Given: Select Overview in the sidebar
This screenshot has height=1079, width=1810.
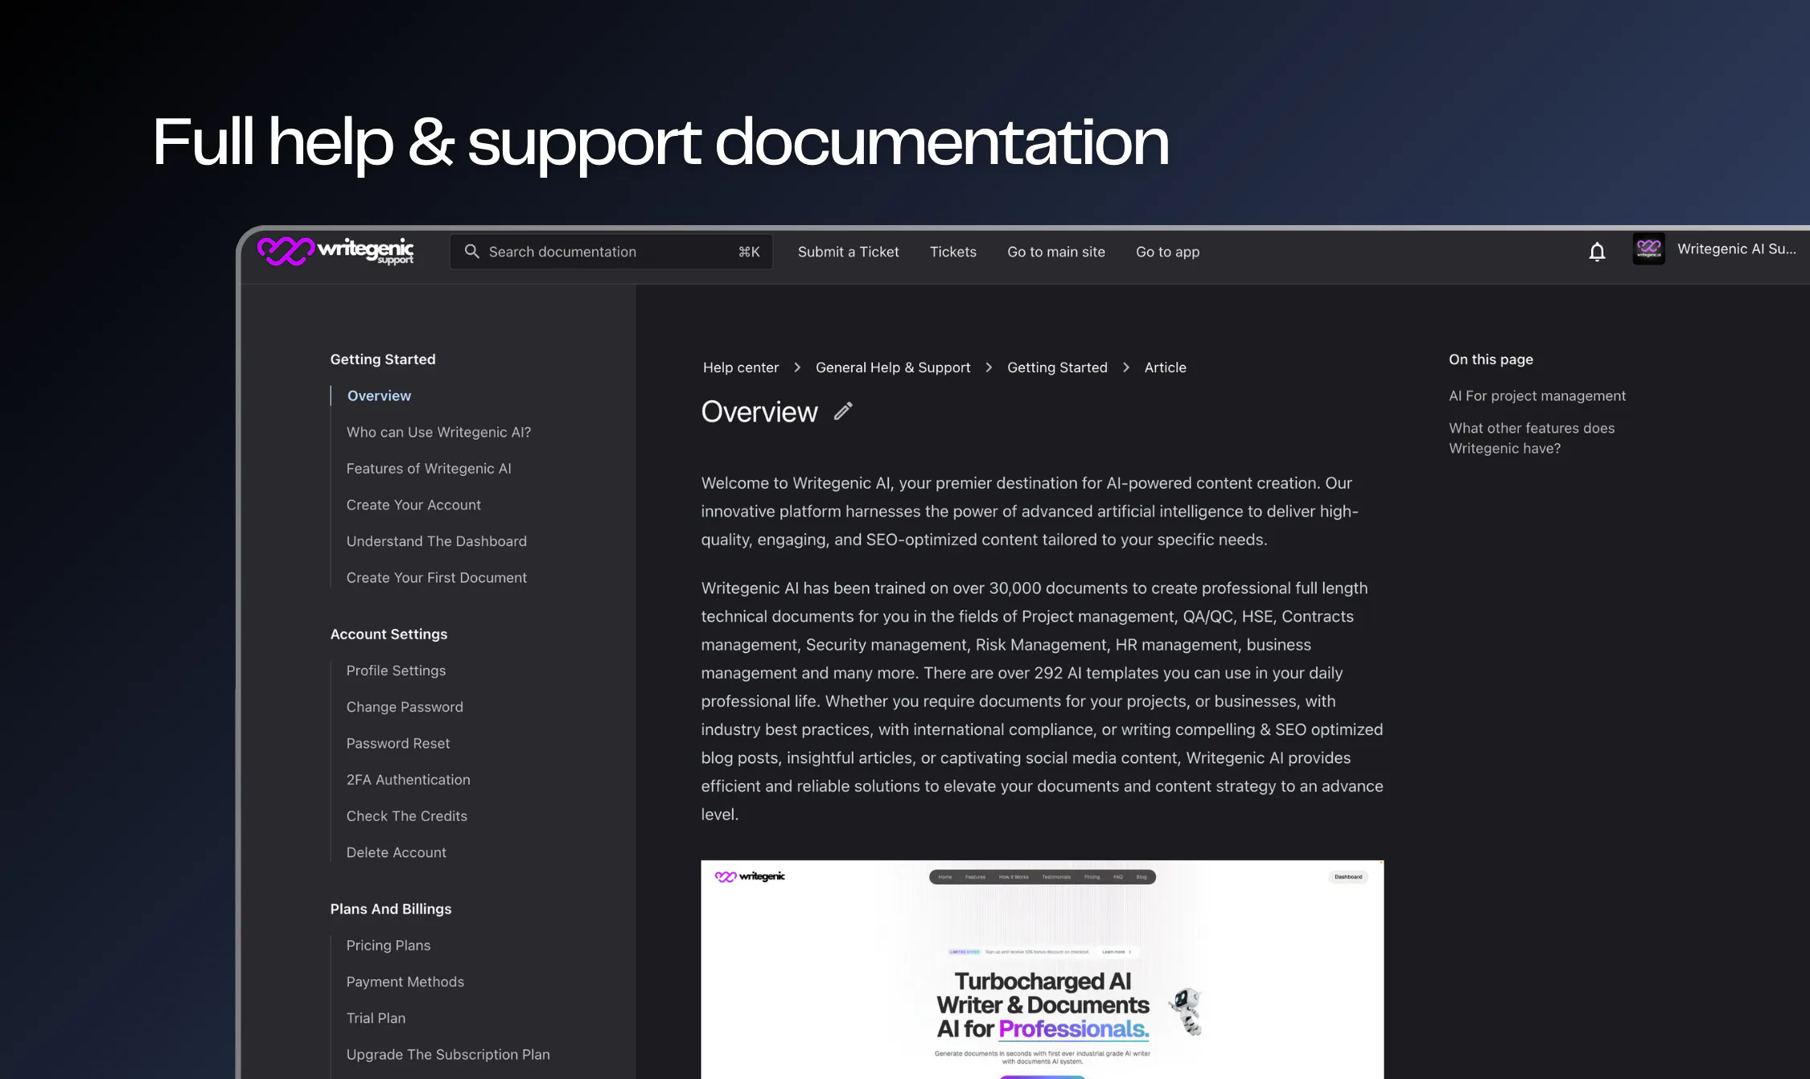Looking at the screenshot, I should pos(379,396).
